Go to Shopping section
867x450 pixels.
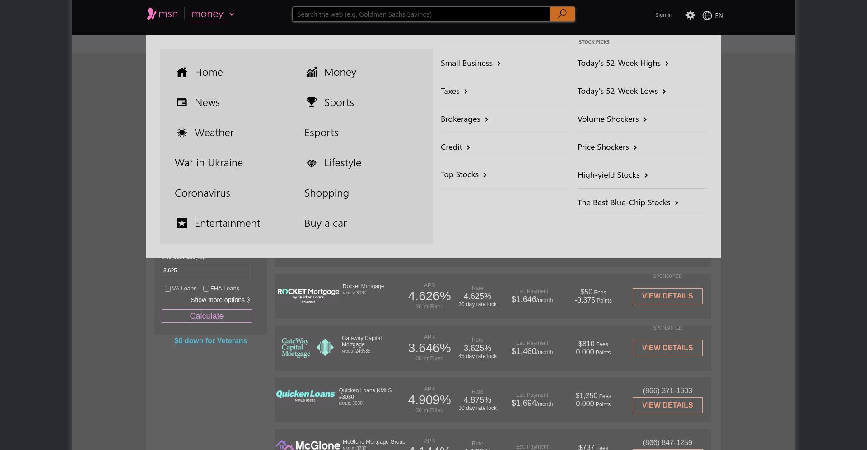pyautogui.click(x=326, y=193)
